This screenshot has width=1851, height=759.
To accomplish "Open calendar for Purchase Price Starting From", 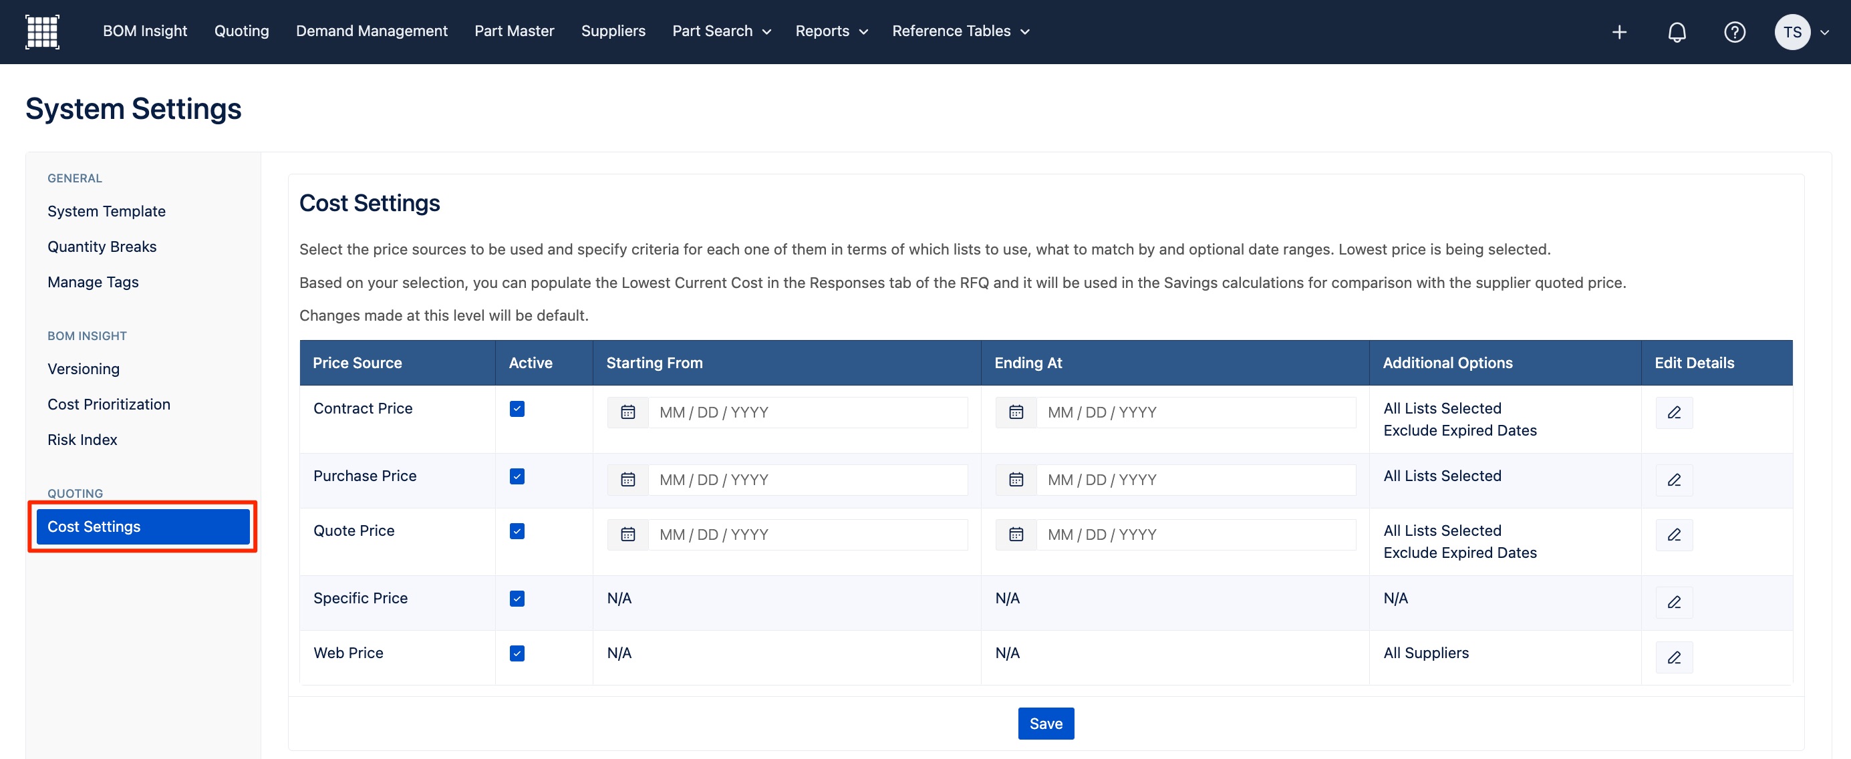I will point(627,480).
